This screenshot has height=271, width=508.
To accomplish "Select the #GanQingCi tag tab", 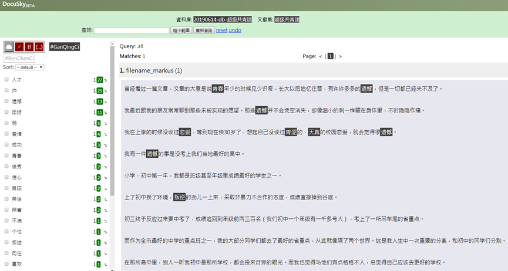I will (x=65, y=46).
